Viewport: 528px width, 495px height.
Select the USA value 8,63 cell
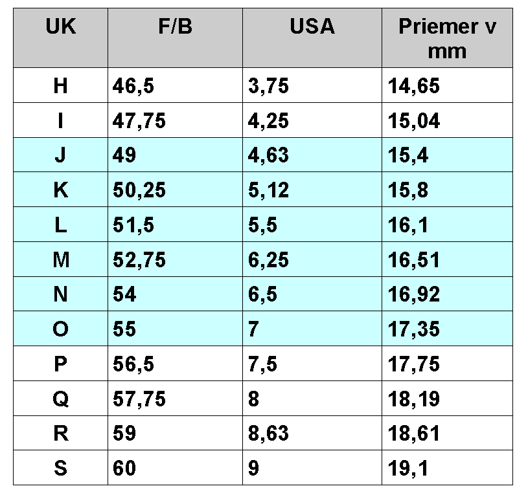pyautogui.click(x=312, y=433)
